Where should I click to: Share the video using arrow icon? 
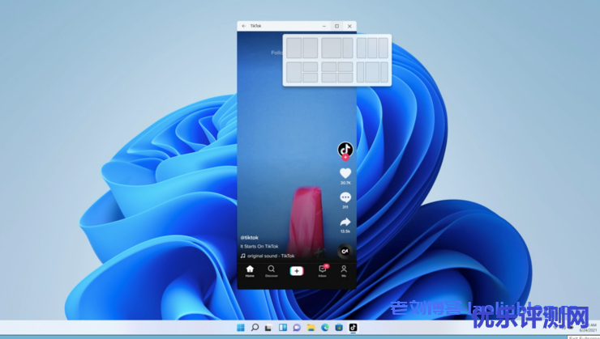coord(345,222)
